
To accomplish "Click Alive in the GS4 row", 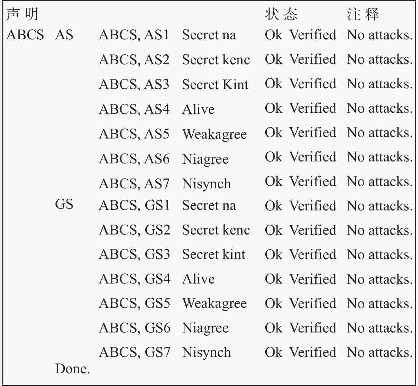I will [x=198, y=279].
